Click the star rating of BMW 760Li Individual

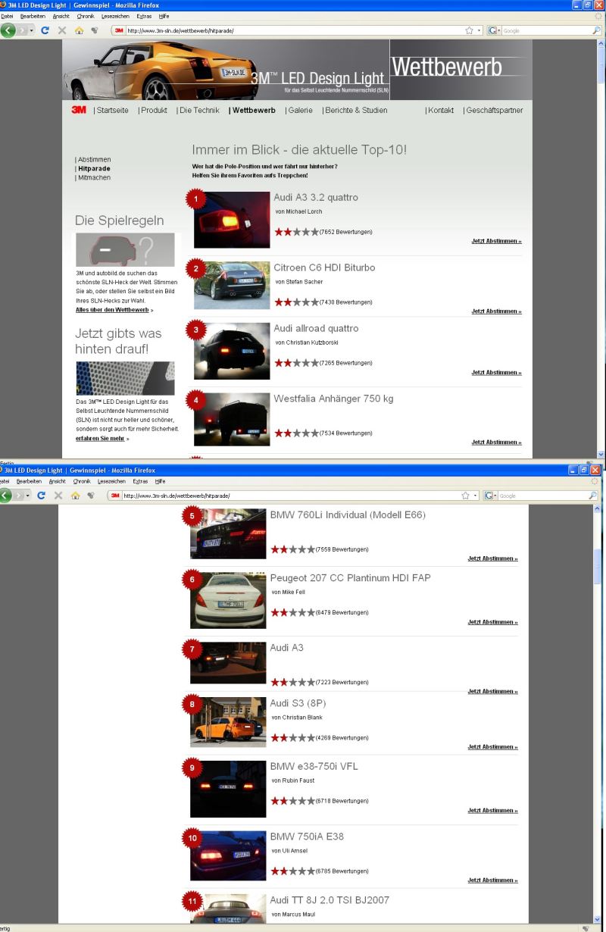tap(292, 549)
